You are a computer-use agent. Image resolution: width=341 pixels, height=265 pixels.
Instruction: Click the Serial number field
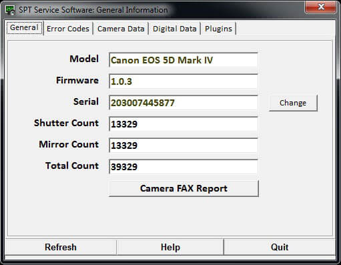coord(184,103)
